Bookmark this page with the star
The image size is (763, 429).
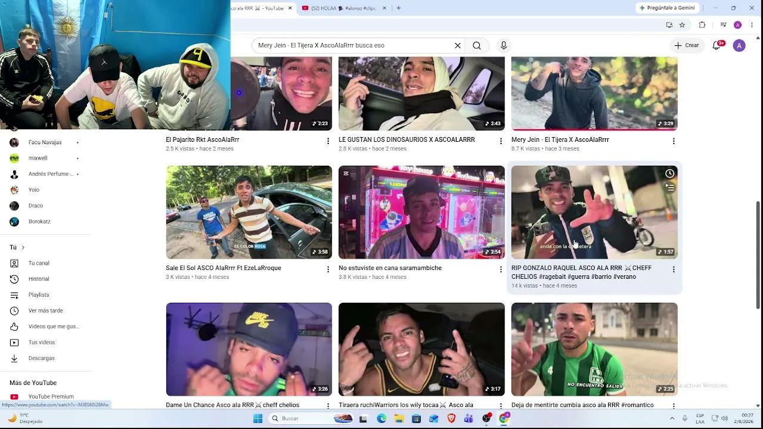(x=682, y=25)
